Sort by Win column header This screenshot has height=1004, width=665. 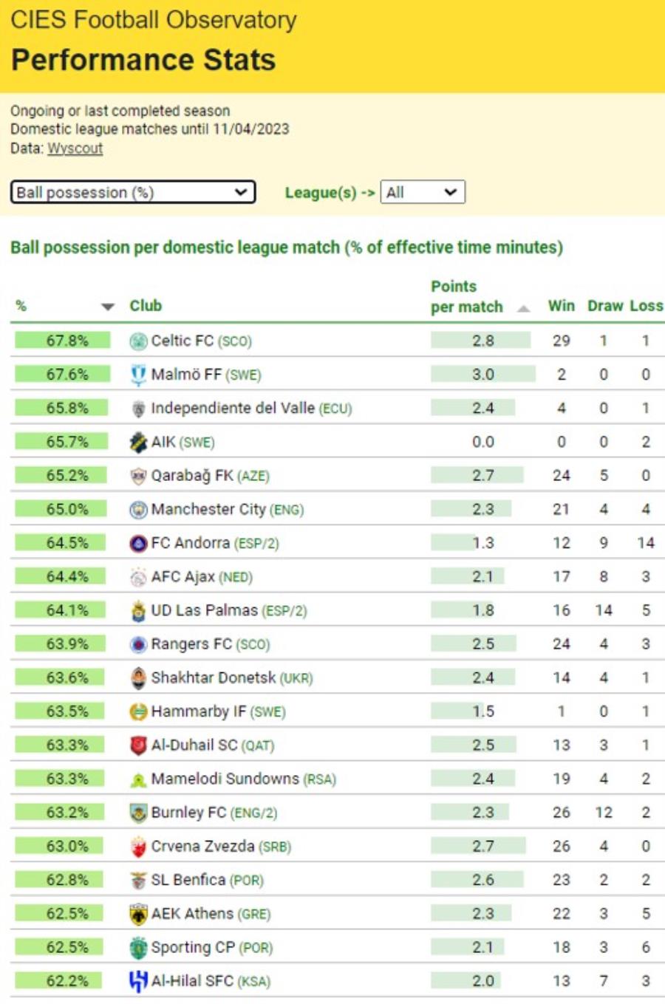561,306
